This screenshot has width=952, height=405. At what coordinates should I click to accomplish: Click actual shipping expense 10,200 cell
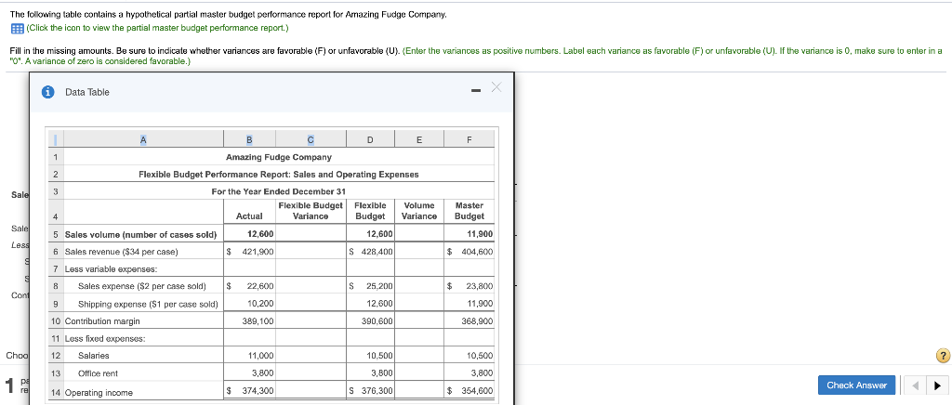tap(249, 304)
